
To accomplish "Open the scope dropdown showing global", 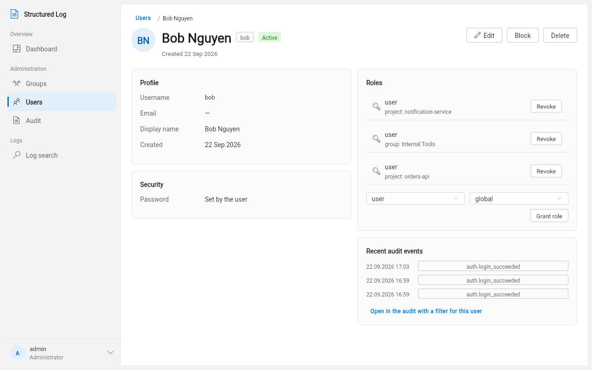I will point(519,198).
